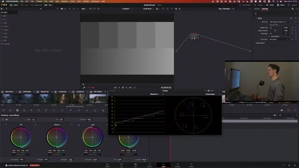Click the Temp value field
This screenshot has height=168, width=299.
pos(34,119)
